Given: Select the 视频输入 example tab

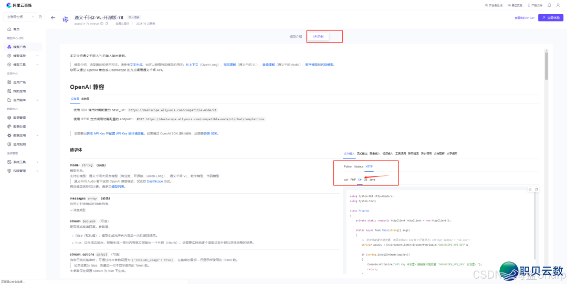Looking at the screenshot, I should point(387,153).
